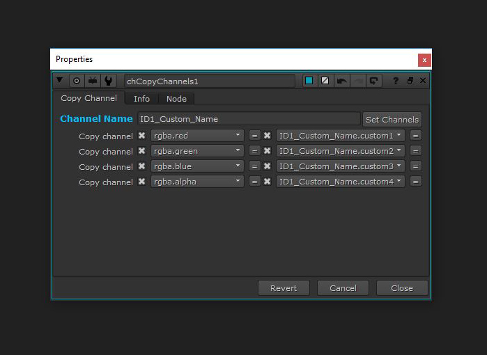Screen dimensions: 487x355
Task: Open the help question mark icon
Action: (396, 81)
